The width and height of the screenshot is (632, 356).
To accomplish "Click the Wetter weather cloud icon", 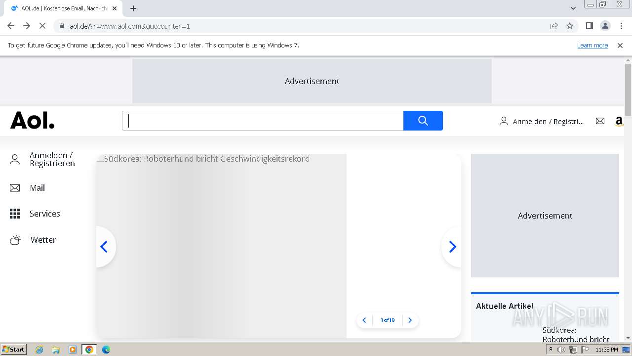I will [15, 240].
